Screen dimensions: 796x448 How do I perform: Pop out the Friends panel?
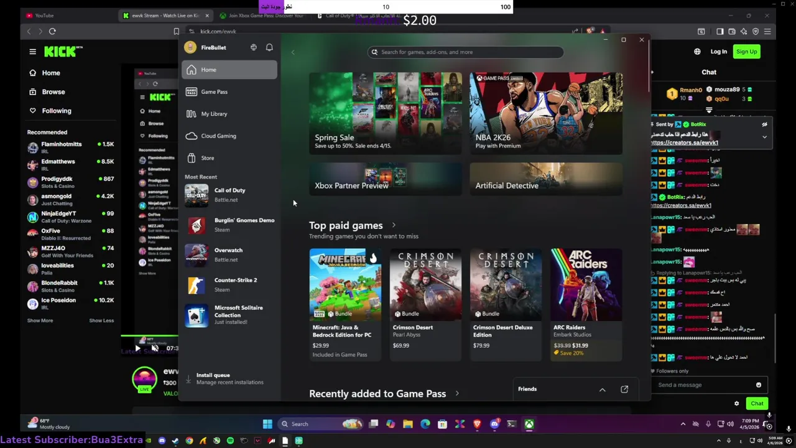tap(624, 390)
